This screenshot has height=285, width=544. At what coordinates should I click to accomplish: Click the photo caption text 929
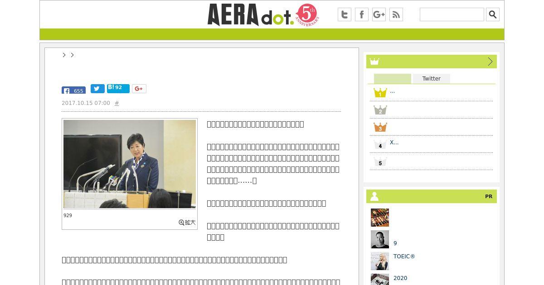click(68, 215)
